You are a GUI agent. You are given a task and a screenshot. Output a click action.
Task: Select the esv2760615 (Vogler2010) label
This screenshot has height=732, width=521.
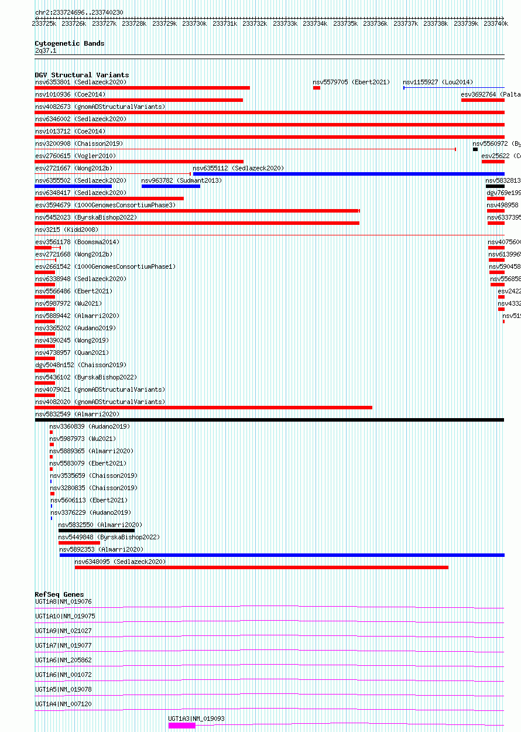pos(76,156)
